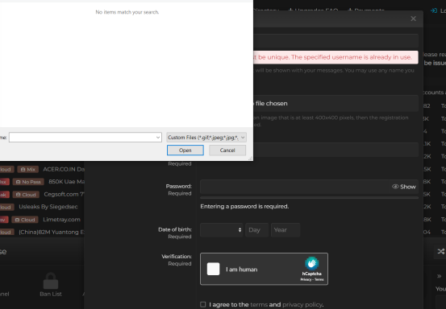Click the Cloud tag beside Cegsoft.com
446x309 pixels.
click(x=26, y=195)
